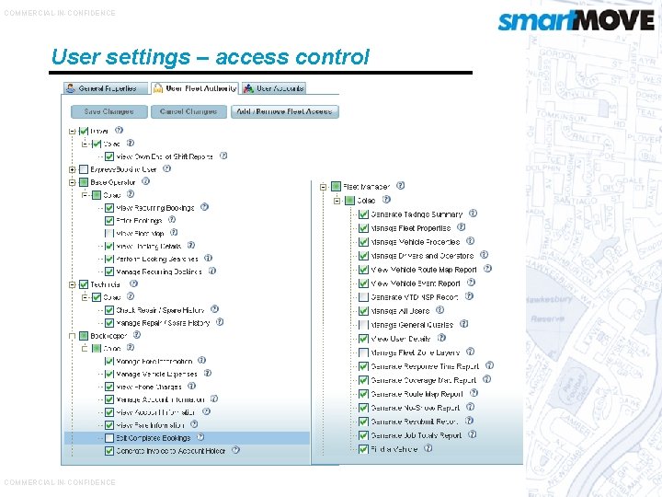Click help icon for Generate Invoice to Account Holder
The width and height of the screenshot is (662, 497).
tap(236, 450)
